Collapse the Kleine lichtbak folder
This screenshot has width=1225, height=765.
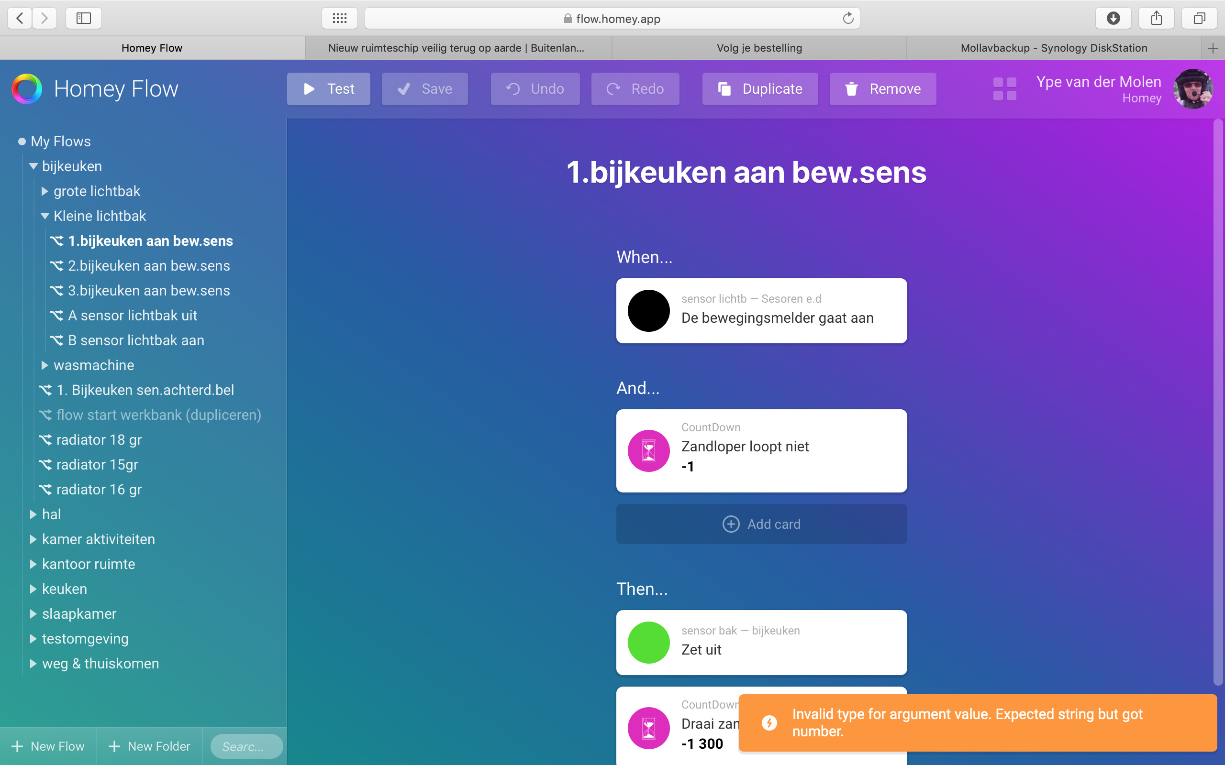pos(45,216)
